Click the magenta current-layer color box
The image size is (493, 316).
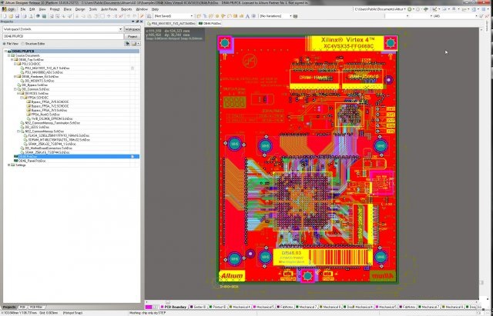(x=149, y=307)
